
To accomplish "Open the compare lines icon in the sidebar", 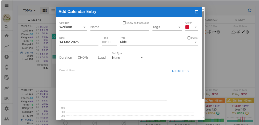I will click(x=7, y=88).
